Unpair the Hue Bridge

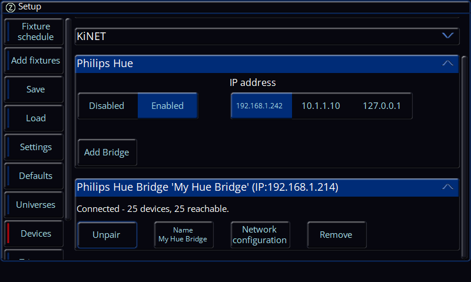pyautogui.click(x=107, y=235)
